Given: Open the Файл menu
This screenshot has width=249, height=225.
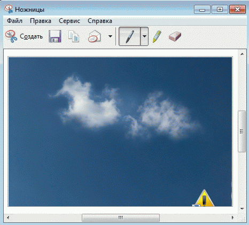Looking at the screenshot, I should click(14, 21).
